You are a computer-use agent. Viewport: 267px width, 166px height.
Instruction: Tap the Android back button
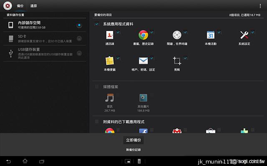(x=8, y=161)
